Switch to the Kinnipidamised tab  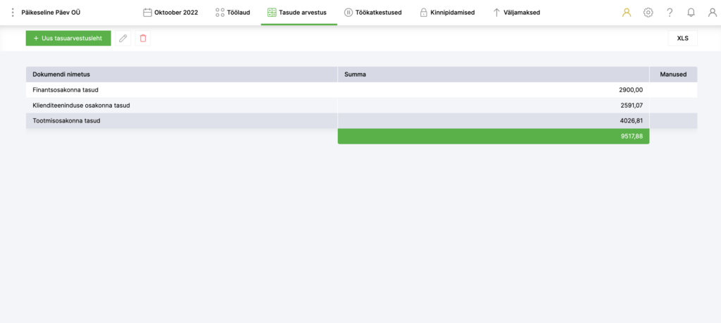[447, 13]
